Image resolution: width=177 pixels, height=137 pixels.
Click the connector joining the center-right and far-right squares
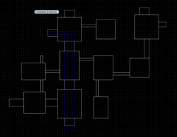[x=121, y=74]
